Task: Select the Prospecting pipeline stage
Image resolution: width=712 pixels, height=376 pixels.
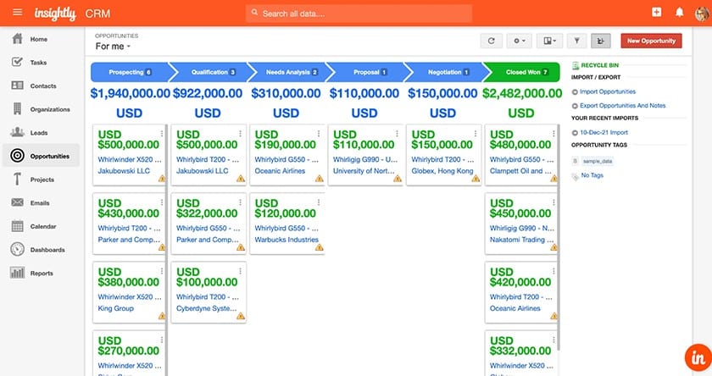Action: pos(130,72)
